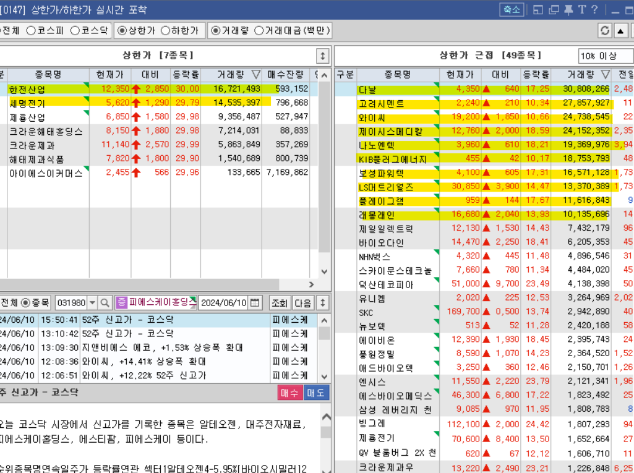Open the 13:10:42 52주 신고가 news item
634x473 pixels.
pos(159,334)
